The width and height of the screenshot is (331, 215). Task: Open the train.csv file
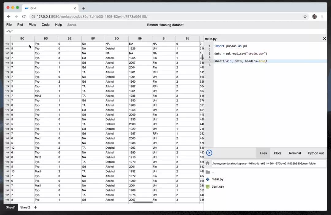pyautogui.click(x=218, y=186)
